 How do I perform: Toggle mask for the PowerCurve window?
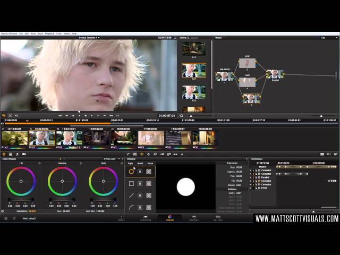coord(149,208)
